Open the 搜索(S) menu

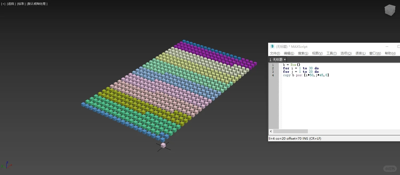pos(303,53)
